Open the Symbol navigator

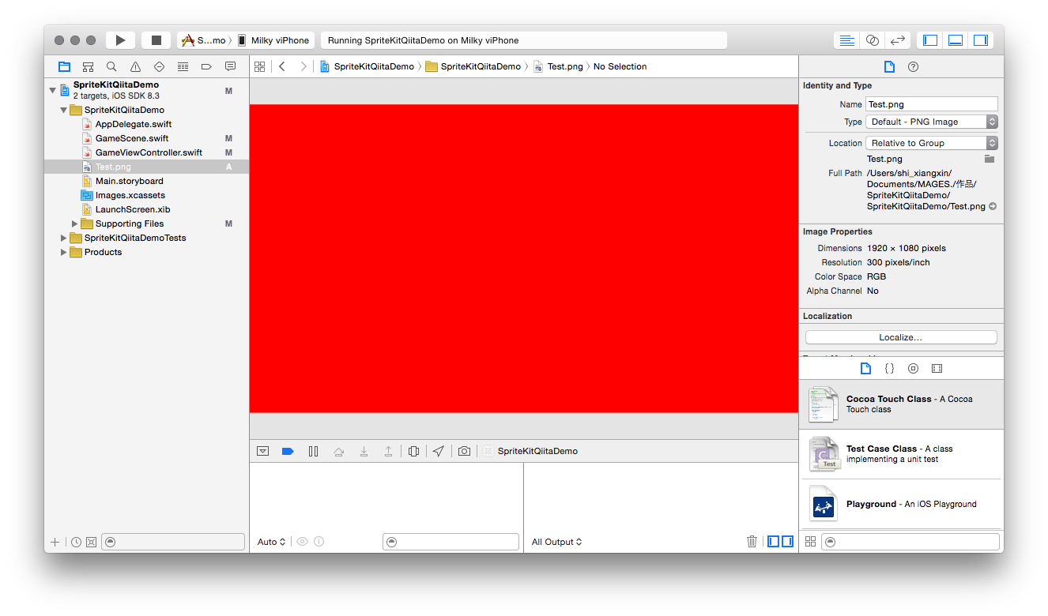click(x=88, y=66)
